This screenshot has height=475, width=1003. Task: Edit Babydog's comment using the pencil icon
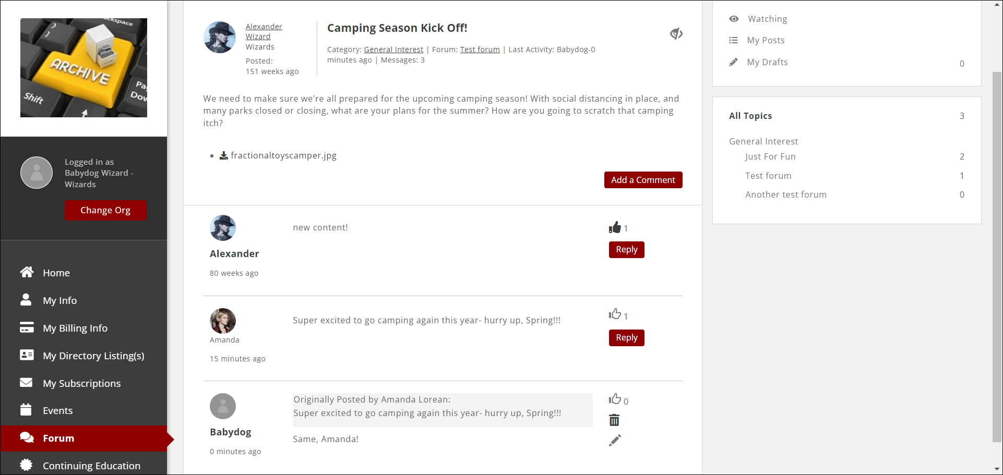[x=614, y=440]
